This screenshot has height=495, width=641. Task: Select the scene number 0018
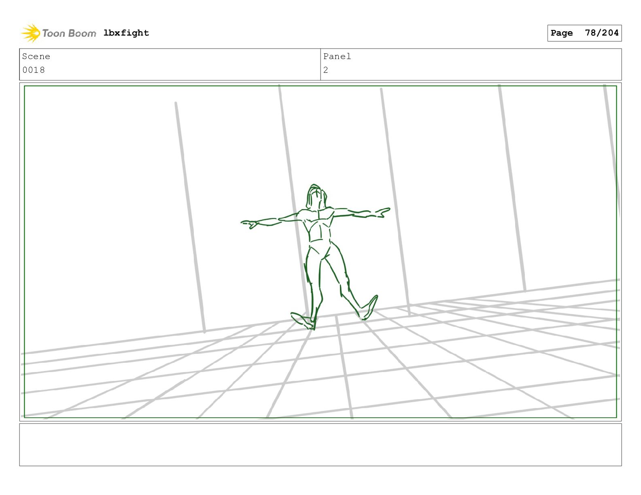pos(34,70)
